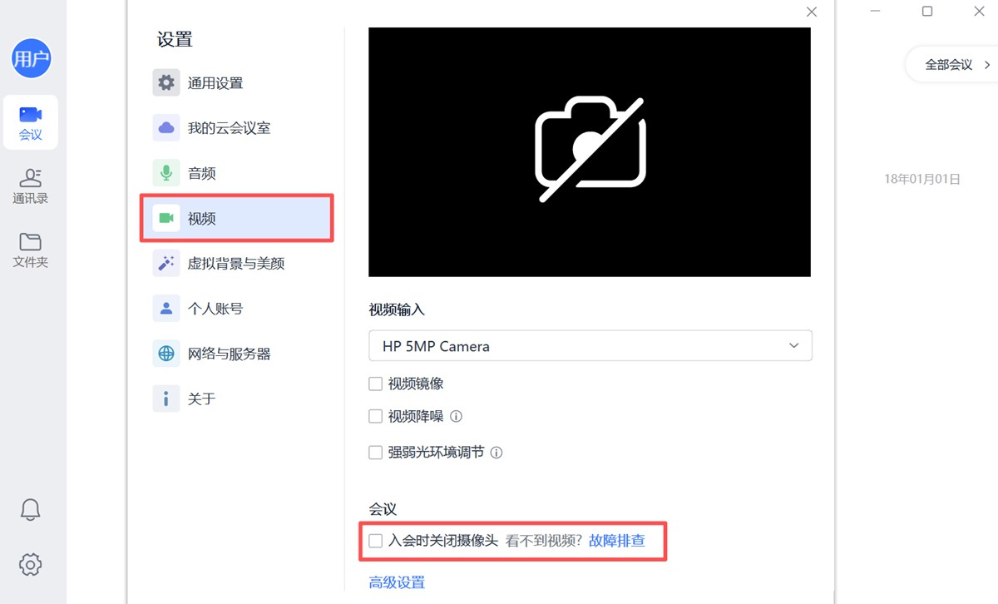Click the 用户 user avatar

(31, 58)
